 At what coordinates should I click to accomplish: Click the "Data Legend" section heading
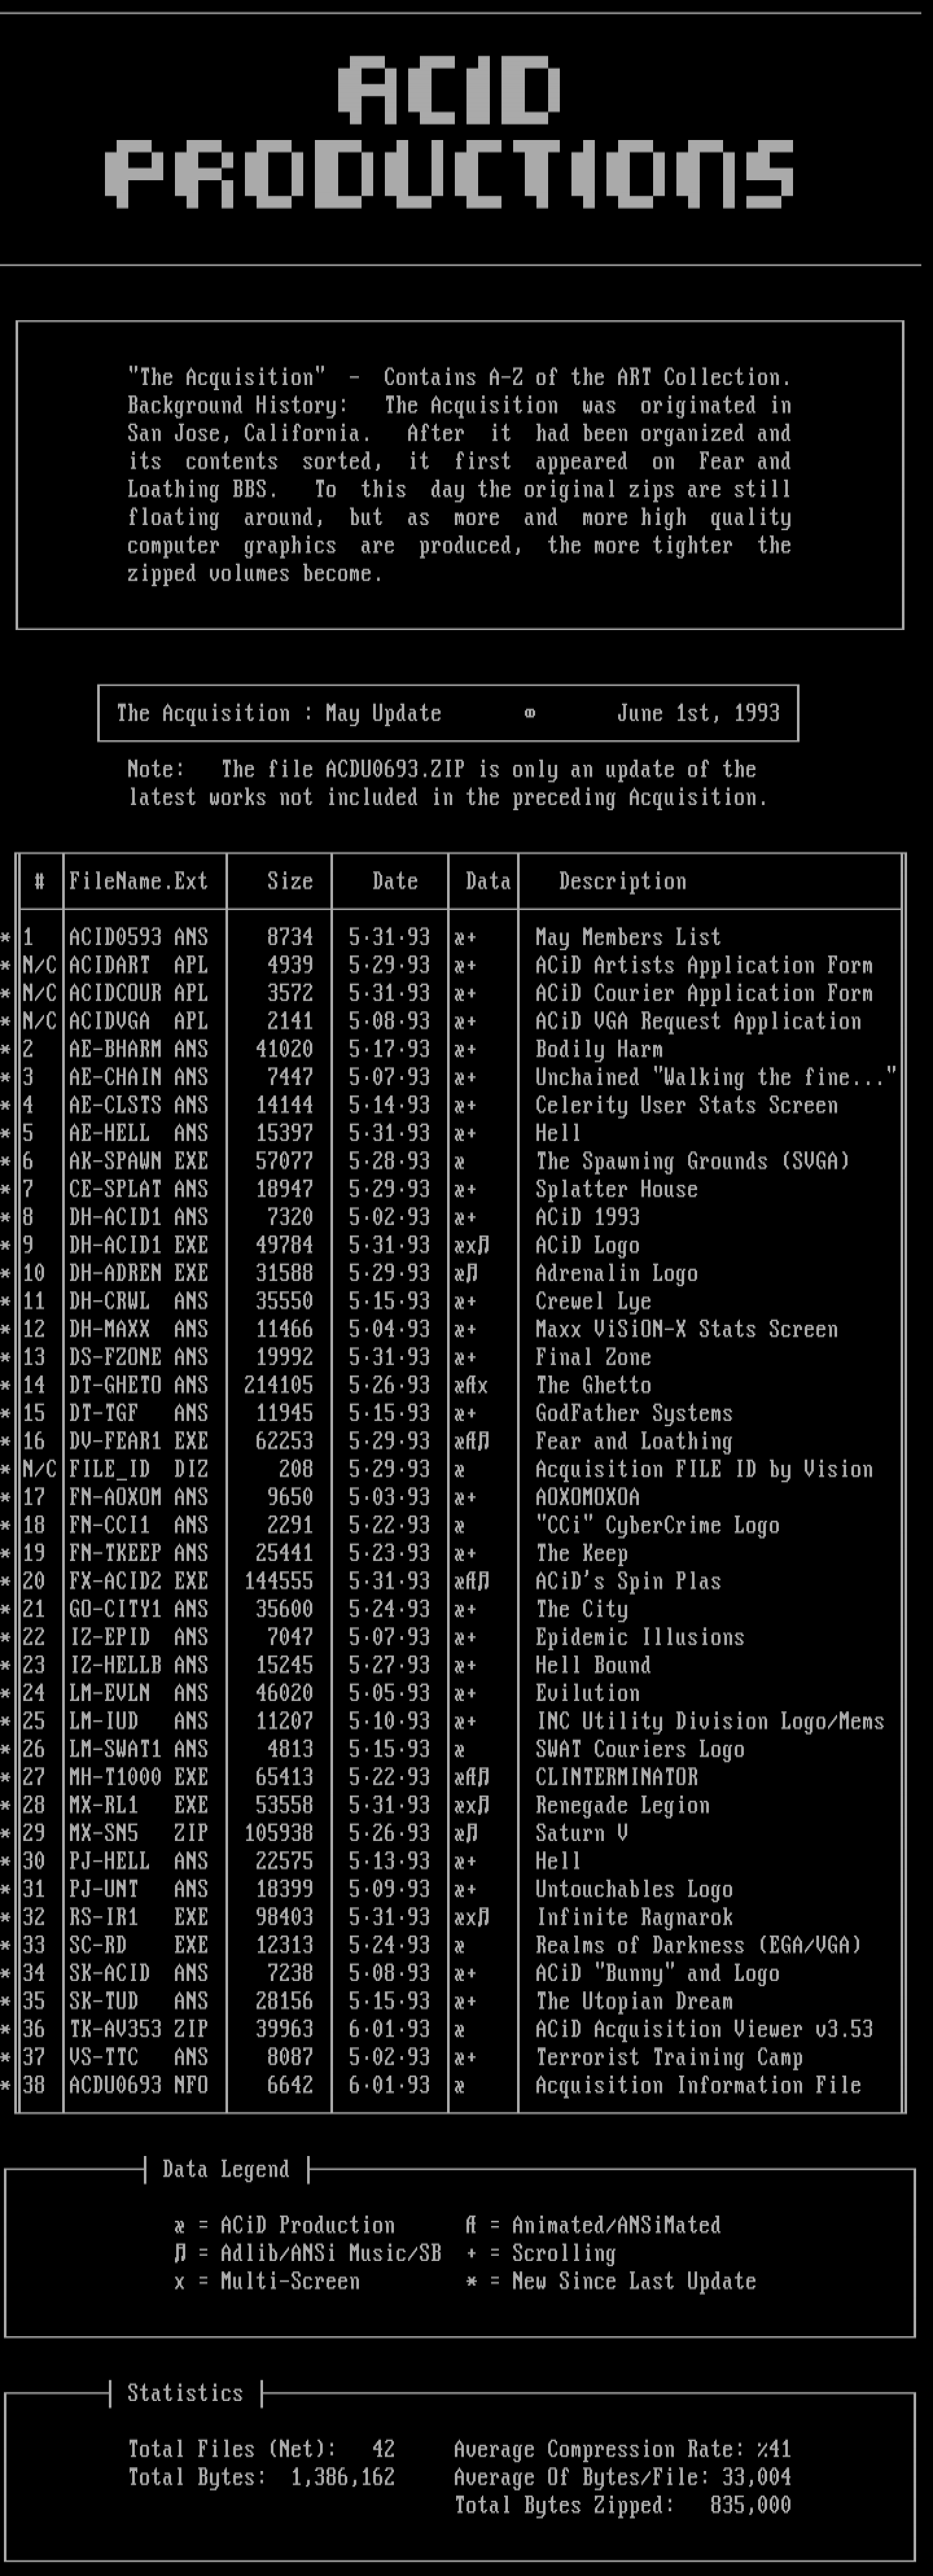coord(225,2169)
